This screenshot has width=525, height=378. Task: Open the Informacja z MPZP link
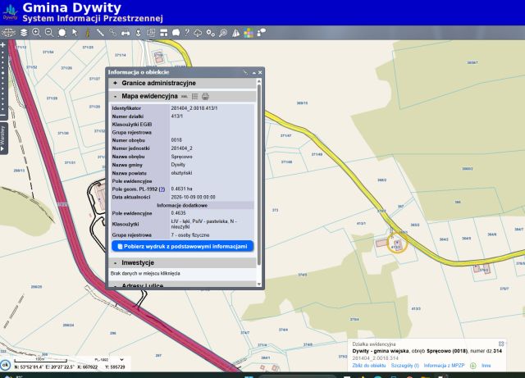coord(444,366)
